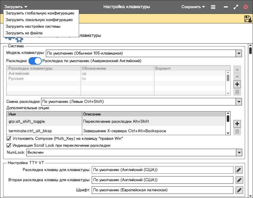Edit the keyboard key layout for TTY
This screenshot has height=198, width=253.
239,170
